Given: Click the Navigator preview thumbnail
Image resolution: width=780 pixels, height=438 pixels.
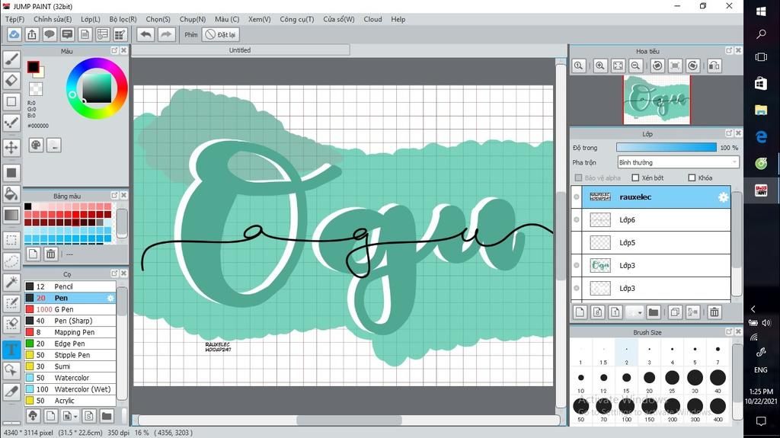Looking at the screenshot, I should coord(657,100).
